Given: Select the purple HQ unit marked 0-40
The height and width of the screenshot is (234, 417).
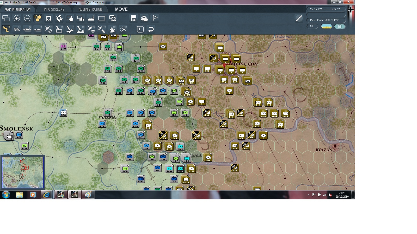Looking at the screenshot, I should 63,47.
